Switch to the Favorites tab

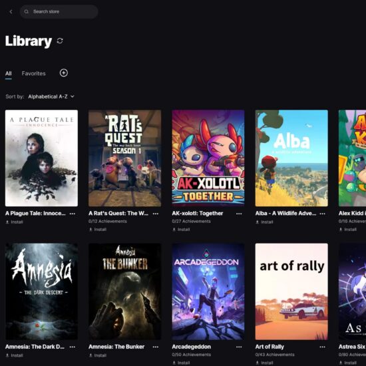(34, 73)
